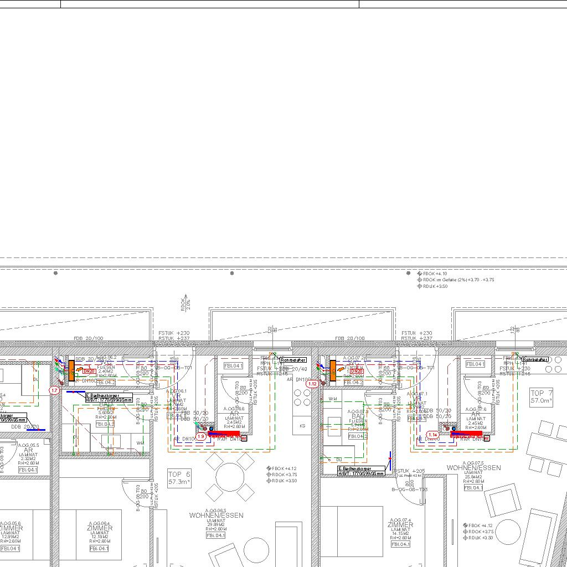Click the riser marker labeled 1.9
This screenshot has width=567, height=567.
coord(200,436)
